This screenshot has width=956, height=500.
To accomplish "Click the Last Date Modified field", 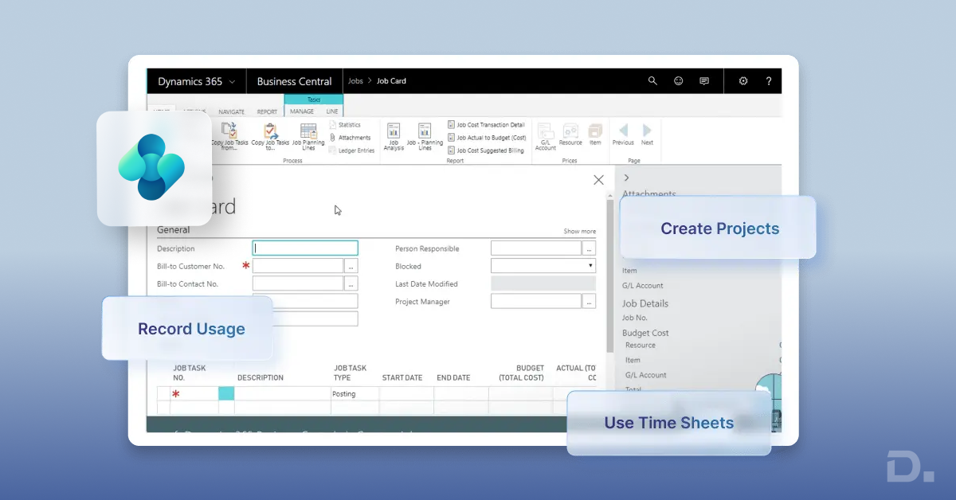I will click(543, 283).
